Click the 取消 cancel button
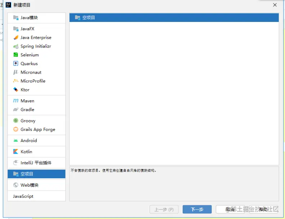 click(x=230, y=209)
